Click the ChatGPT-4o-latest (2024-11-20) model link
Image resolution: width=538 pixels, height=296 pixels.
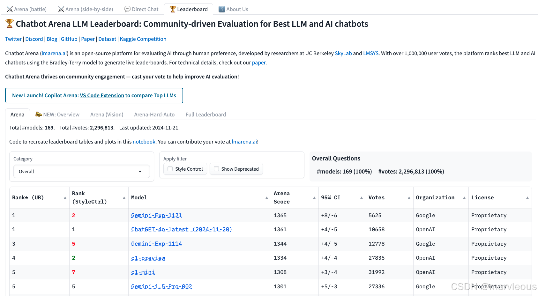(x=182, y=229)
